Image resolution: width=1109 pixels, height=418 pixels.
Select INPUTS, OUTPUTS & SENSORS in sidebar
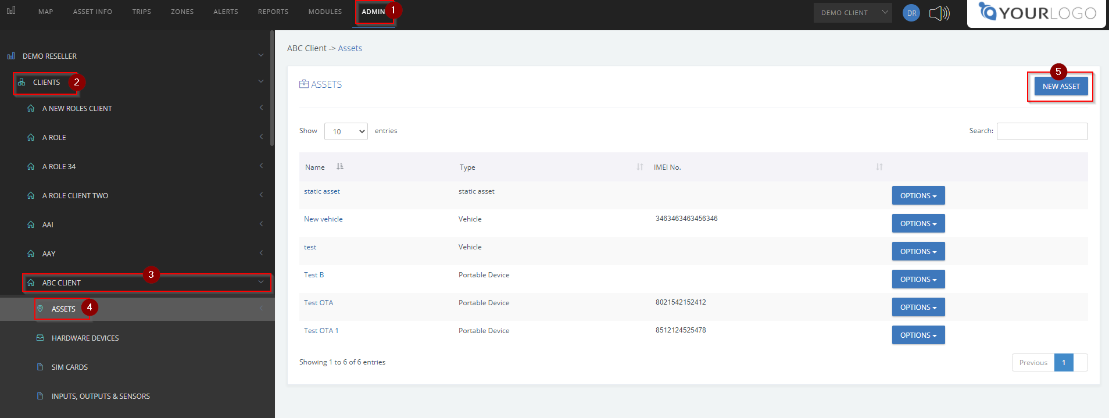pyautogui.click(x=101, y=396)
